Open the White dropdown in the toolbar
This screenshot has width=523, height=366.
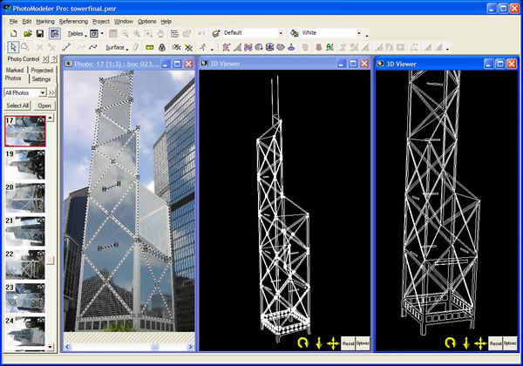pyautogui.click(x=359, y=33)
